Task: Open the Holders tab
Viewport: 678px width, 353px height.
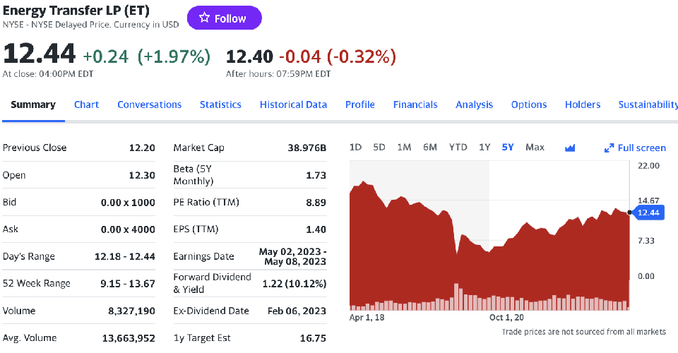Action: 583,104
